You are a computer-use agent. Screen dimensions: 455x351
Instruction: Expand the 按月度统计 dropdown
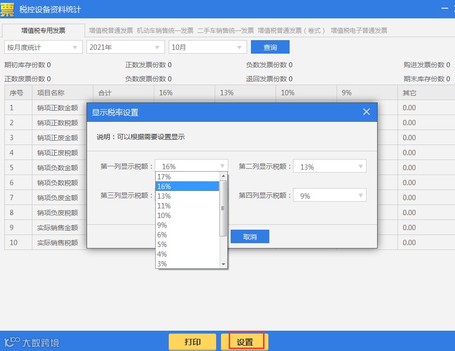coord(44,47)
